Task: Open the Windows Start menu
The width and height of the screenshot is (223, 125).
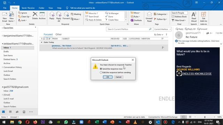Action: coord(4,122)
